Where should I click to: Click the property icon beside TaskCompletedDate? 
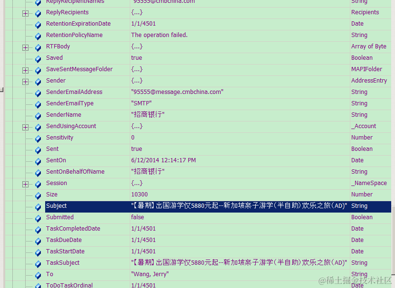click(38, 230)
